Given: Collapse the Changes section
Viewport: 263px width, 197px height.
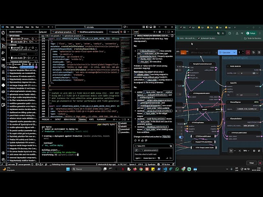Looking at the screenshot, I should [x=8, y=45].
